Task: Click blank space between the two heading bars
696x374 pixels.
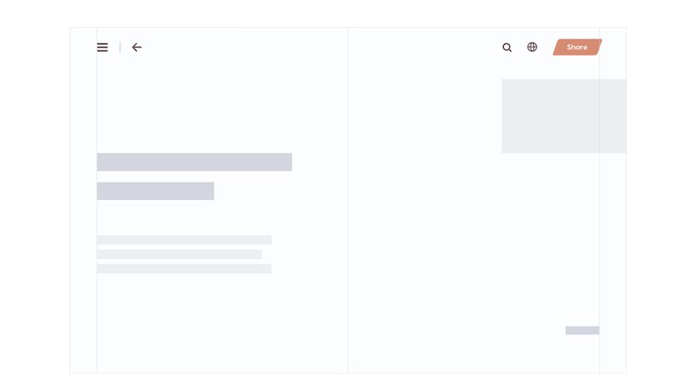Action: [194, 177]
